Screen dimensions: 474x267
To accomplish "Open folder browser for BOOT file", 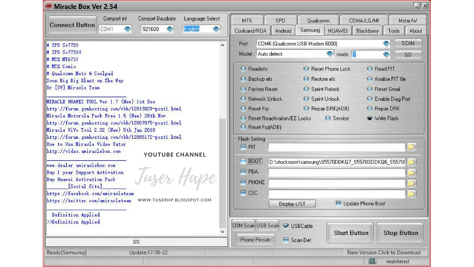I will click(x=411, y=162).
